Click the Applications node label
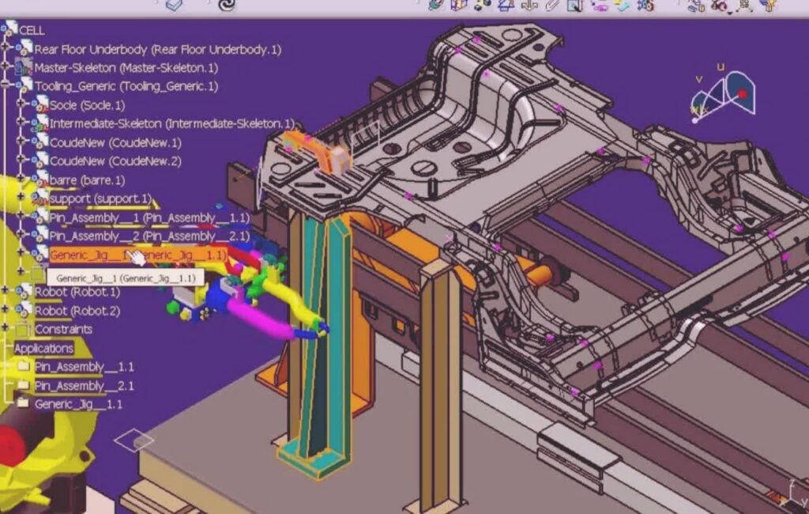This screenshot has height=514, width=809. click(43, 348)
